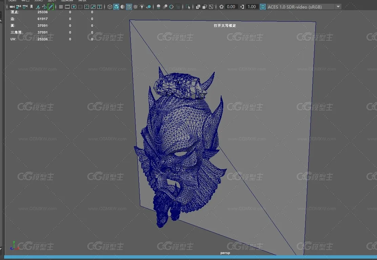377x260 pixels.
Task: Click the Gamma contrast icon
Action: [242, 7]
